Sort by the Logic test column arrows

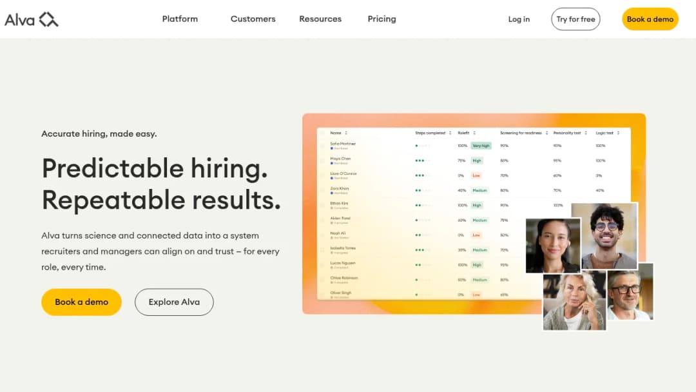click(x=618, y=133)
